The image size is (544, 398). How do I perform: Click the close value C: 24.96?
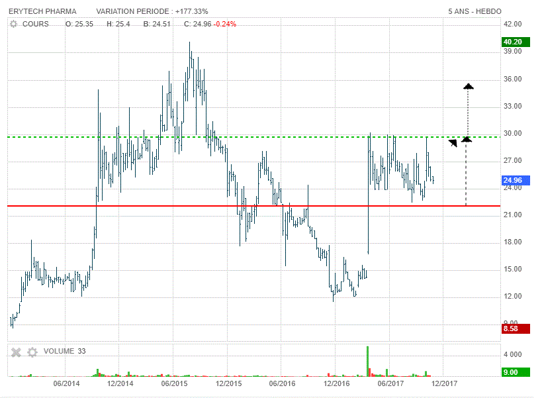(197, 24)
